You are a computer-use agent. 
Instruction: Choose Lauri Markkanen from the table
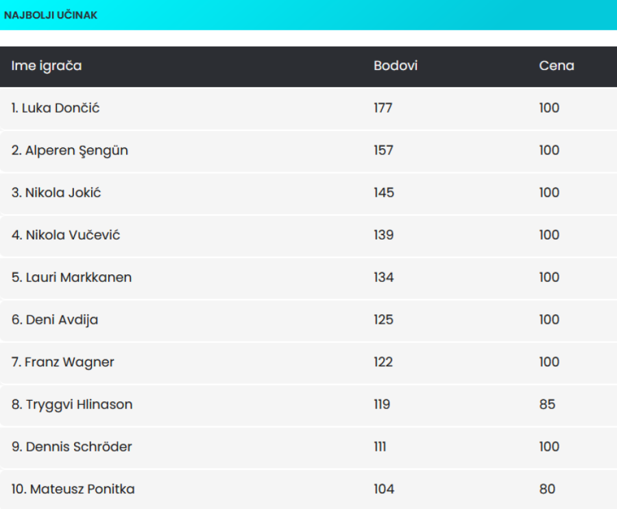pos(71,278)
